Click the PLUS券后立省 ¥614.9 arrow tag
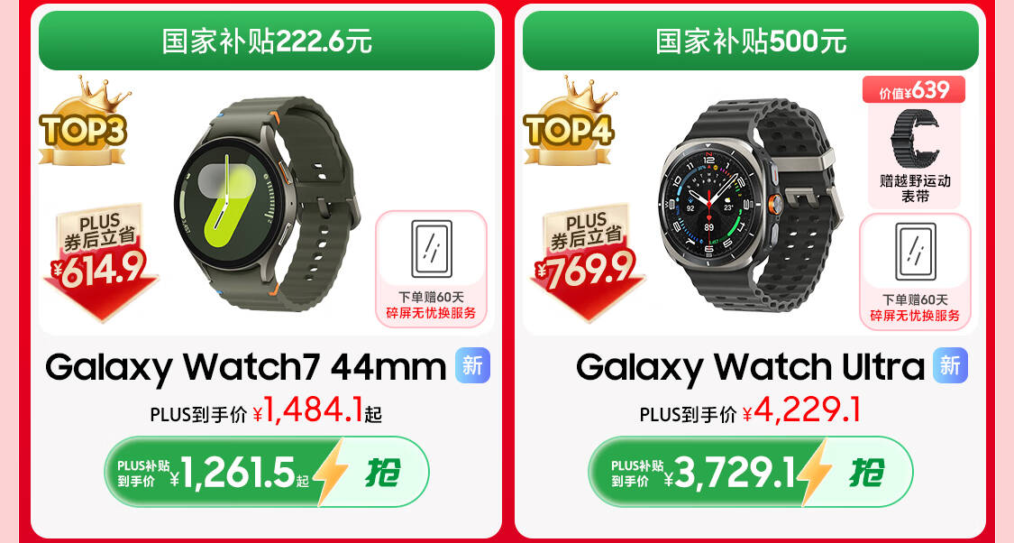The width and height of the screenshot is (1014, 543). (x=101, y=262)
